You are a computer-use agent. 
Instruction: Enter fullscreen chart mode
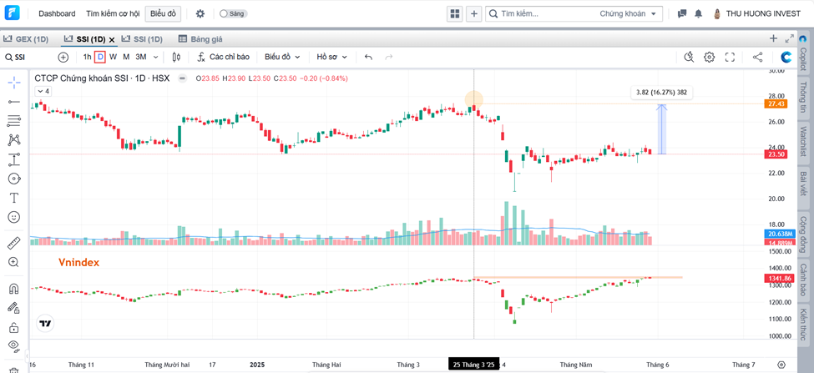coord(730,57)
